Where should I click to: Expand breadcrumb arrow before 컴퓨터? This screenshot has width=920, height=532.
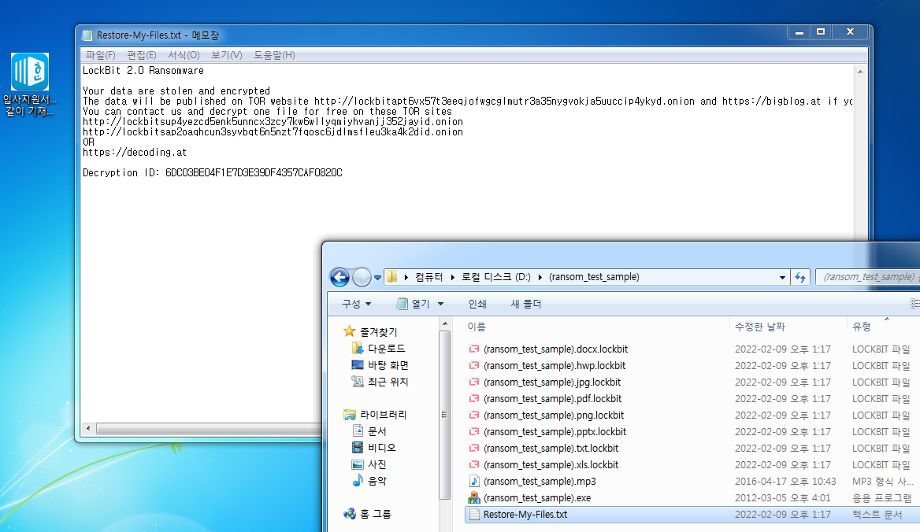click(406, 277)
